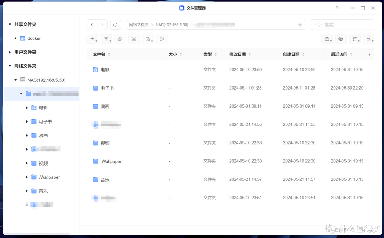Click the 搜索 input field
Viewport: 384px width, 238px height.
click(x=342, y=25)
